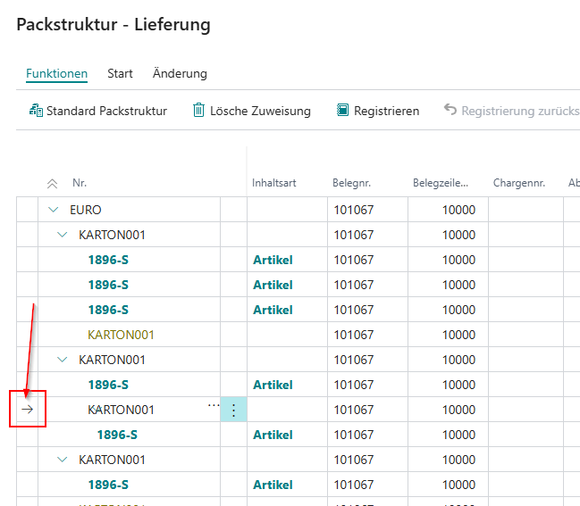The width and height of the screenshot is (580, 506).
Task: Click the Lösche Zuweisung trash icon
Action: pos(198,110)
